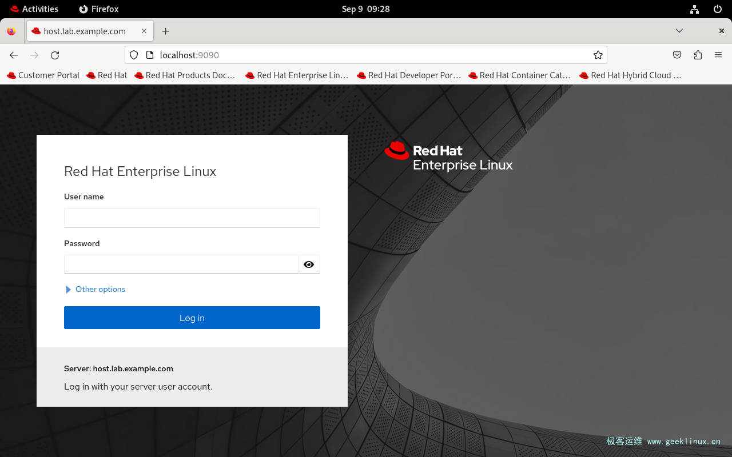
Task: Click the Log in button
Action: click(192, 318)
